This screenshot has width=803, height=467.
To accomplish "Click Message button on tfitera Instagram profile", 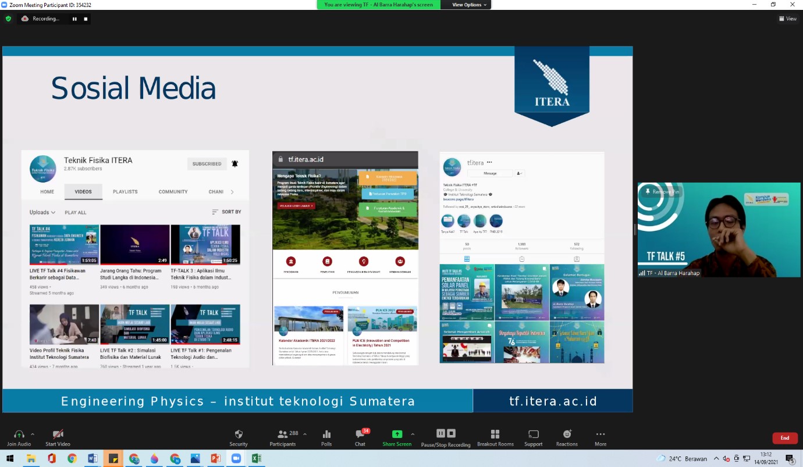I will (490, 173).
